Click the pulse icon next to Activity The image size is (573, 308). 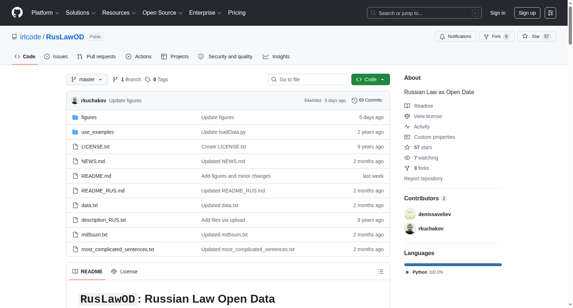[407, 127]
